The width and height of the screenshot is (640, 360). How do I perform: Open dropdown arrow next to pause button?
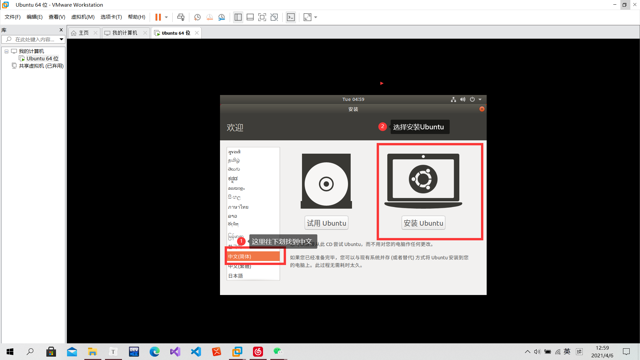pyautogui.click(x=166, y=17)
